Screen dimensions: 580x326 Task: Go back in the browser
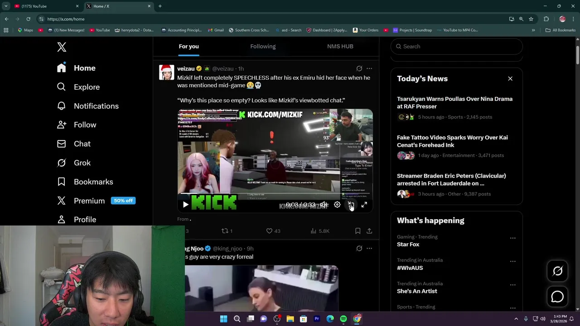point(6,19)
